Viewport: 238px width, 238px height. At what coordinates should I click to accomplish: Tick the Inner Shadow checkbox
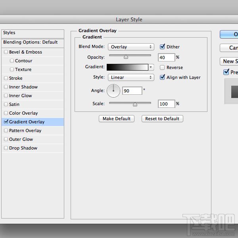tap(6, 87)
